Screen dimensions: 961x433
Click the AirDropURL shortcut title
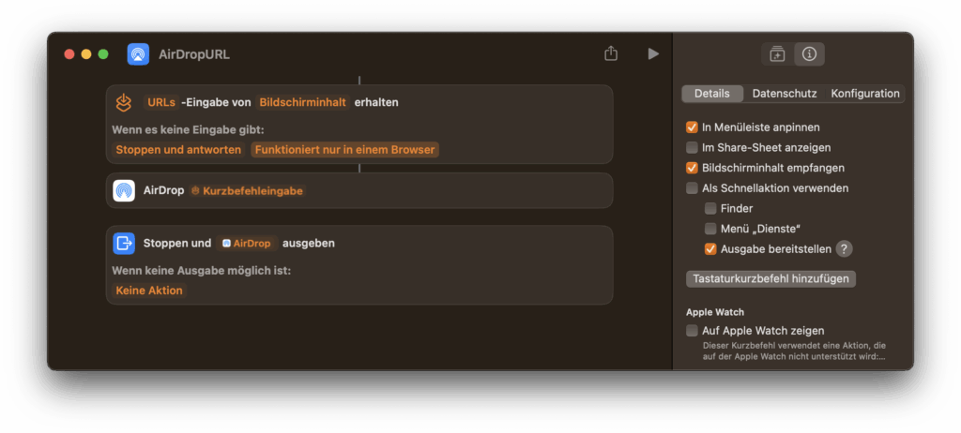coord(194,54)
